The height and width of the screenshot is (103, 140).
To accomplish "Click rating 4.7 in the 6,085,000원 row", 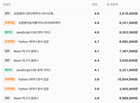I will click(x=97, y=42).
